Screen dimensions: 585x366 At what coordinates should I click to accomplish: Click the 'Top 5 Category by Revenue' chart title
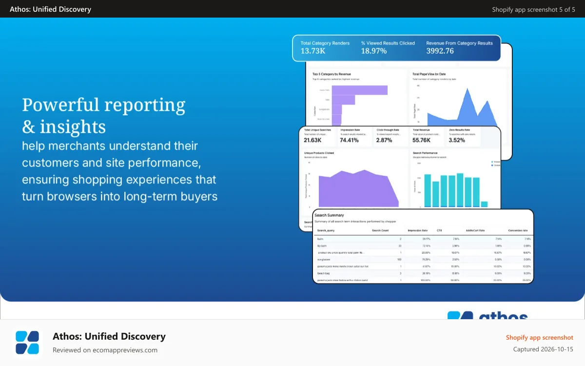pos(331,74)
